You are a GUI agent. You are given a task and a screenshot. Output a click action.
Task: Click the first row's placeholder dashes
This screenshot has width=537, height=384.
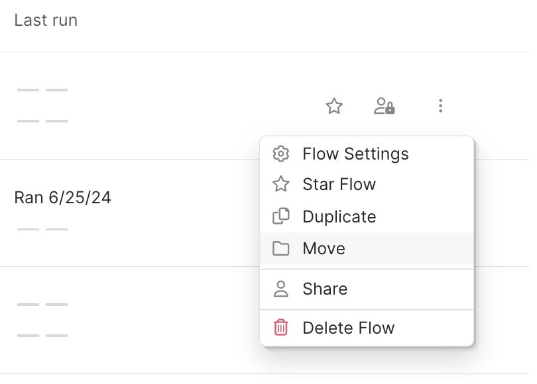pos(42,106)
